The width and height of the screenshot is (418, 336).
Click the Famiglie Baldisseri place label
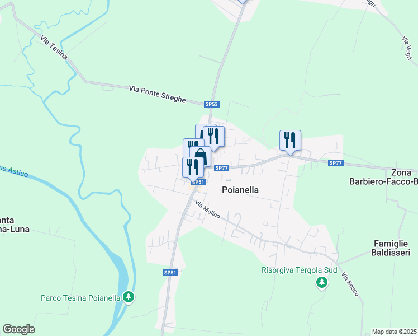391,248
